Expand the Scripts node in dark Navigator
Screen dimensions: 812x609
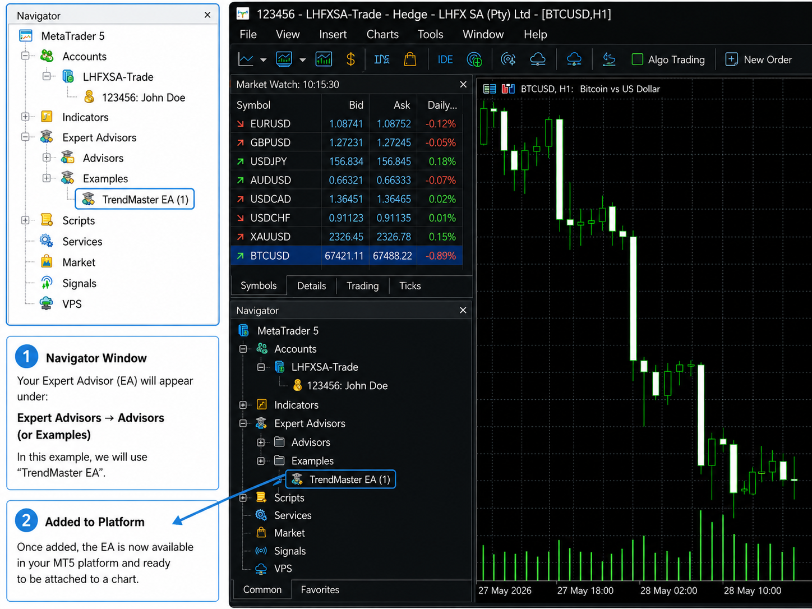[243, 498]
